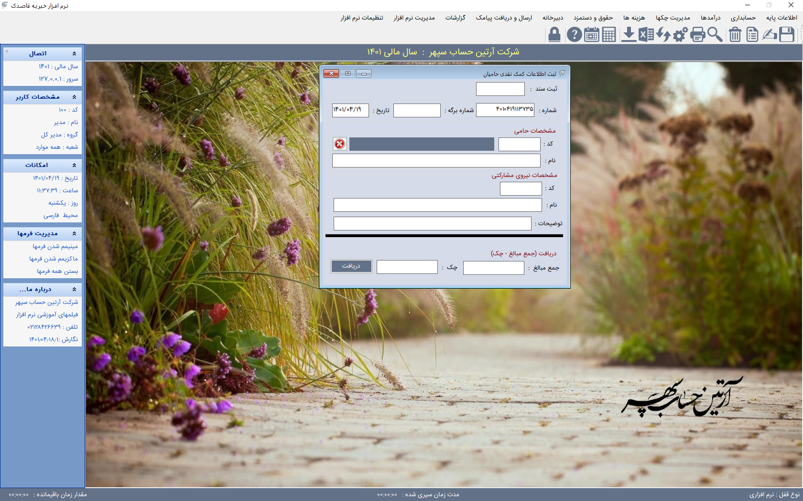Click the بستن همه فرمها link
The image size is (803, 501).
(x=57, y=271)
